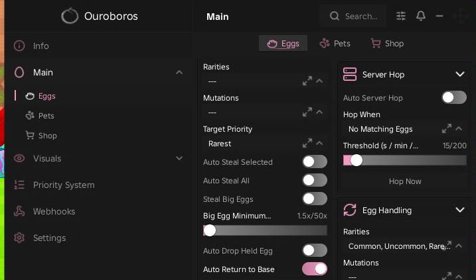Click the 'Main' page title in header
This screenshot has height=280, width=476.
pyautogui.click(x=217, y=17)
